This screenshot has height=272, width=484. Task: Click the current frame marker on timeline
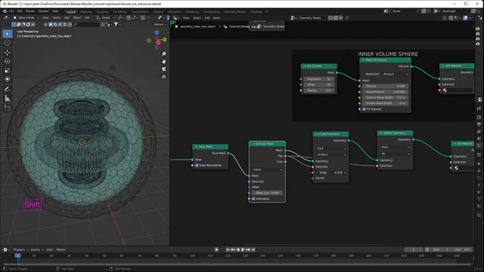coord(18,255)
